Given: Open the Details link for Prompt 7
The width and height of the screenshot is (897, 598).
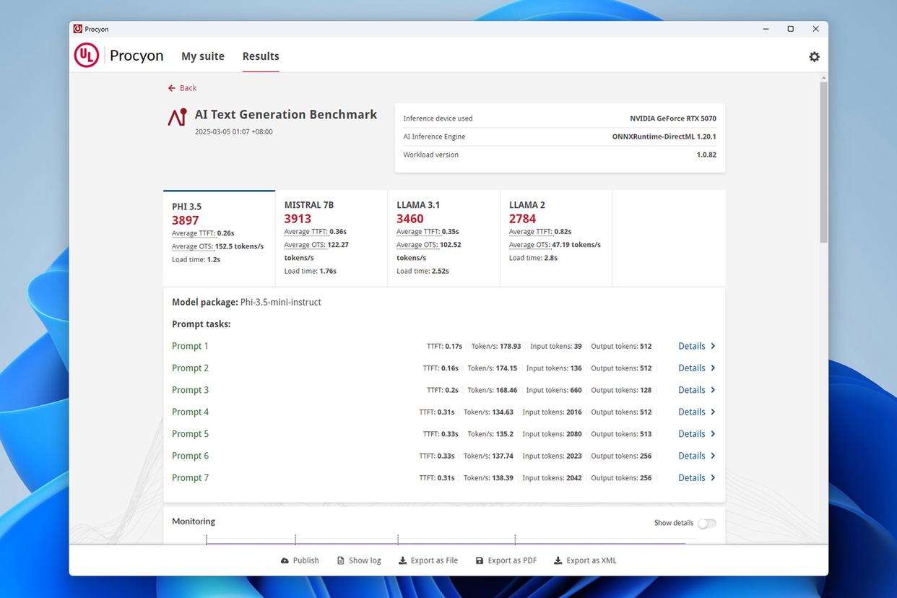Looking at the screenshot, I should coord(691,477).
